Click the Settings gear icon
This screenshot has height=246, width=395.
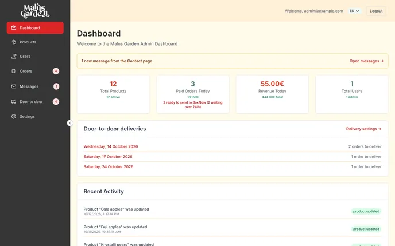tap(14, 117)
